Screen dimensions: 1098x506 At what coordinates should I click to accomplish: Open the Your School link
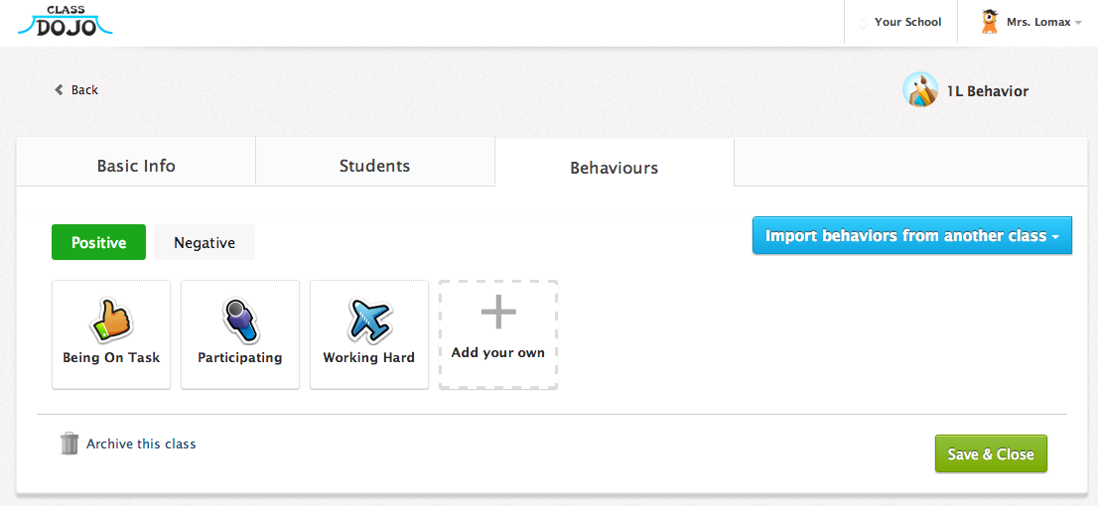point(907,22)
